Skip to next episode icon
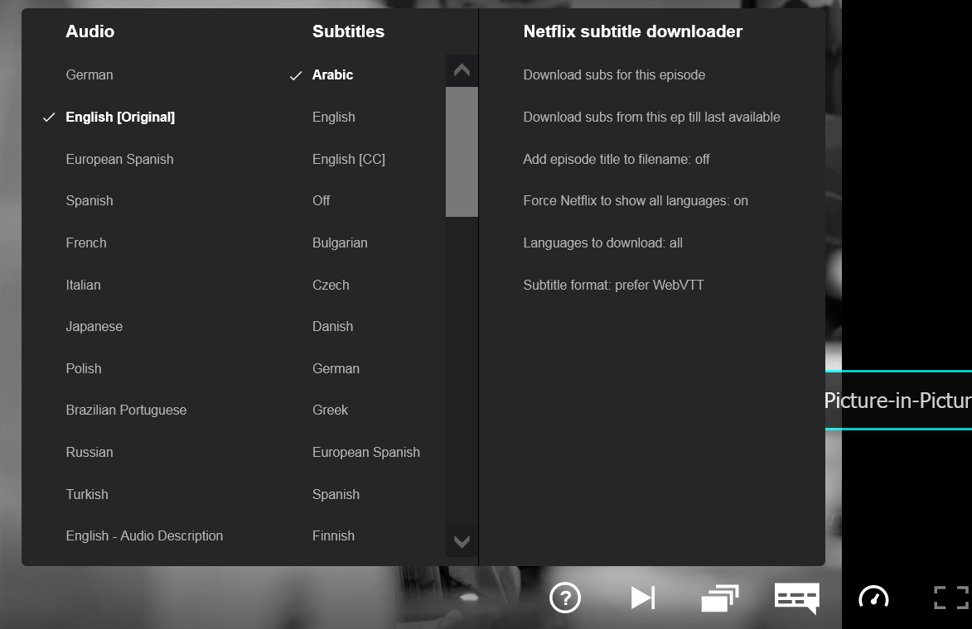Screen dimensions: 972x629 642,598
